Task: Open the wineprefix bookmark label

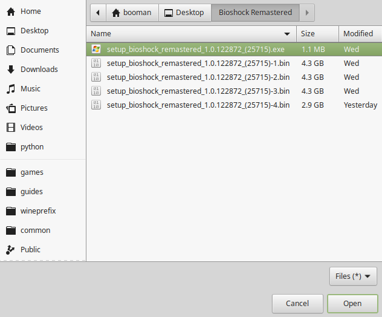Action: tap(38, 211)
